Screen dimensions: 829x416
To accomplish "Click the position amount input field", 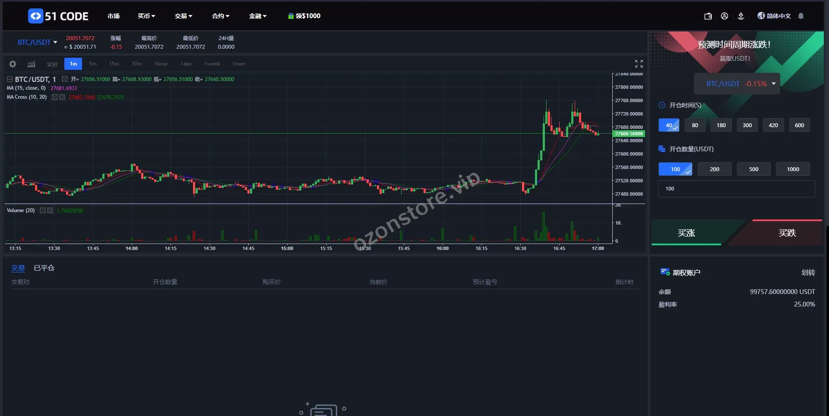I will [x=736, y=189].
